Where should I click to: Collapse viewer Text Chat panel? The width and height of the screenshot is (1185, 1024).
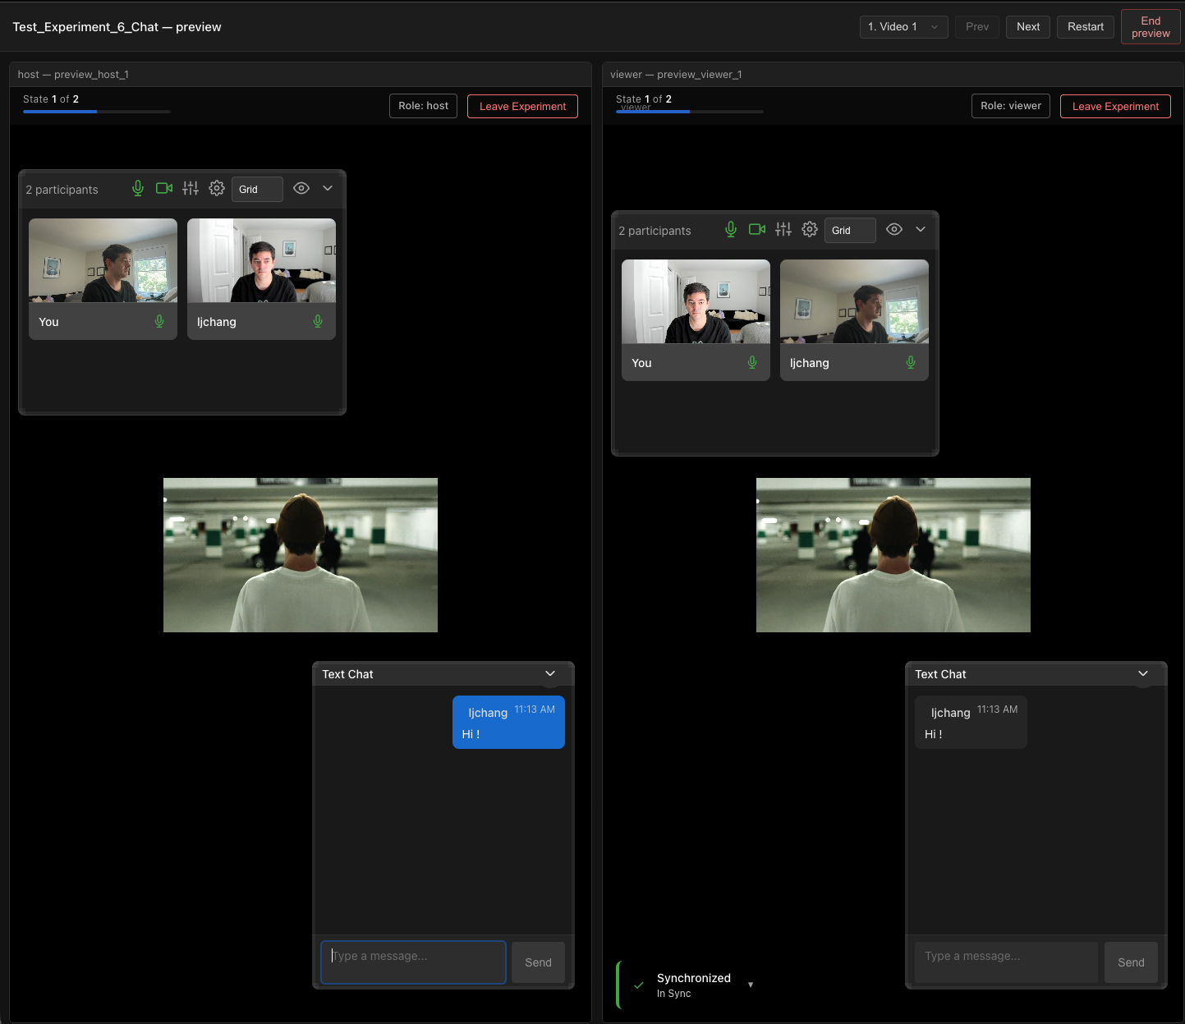1143,673
